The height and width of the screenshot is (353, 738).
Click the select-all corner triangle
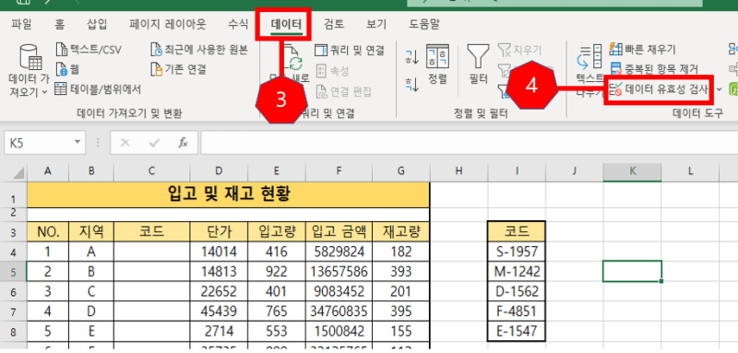[18, 172]
